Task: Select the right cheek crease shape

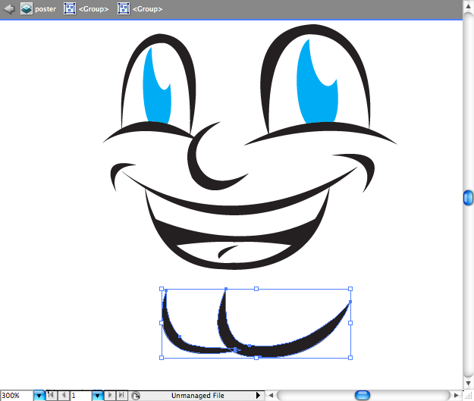Action: [367, 168]
